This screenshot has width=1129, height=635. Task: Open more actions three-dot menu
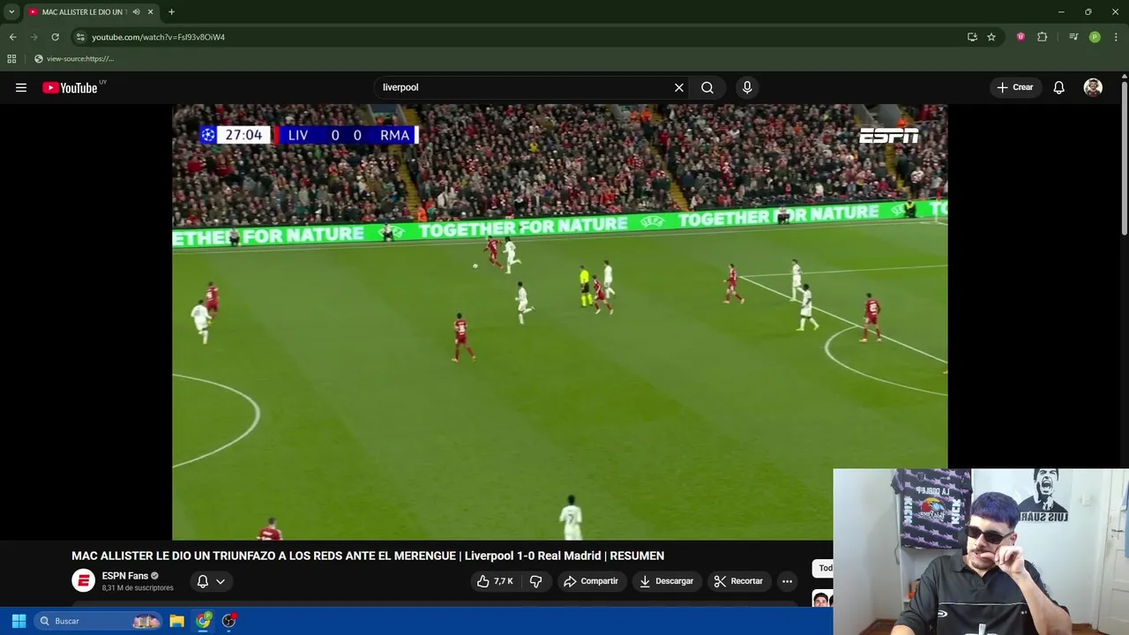pyautogui.click(x=787, y=581)
